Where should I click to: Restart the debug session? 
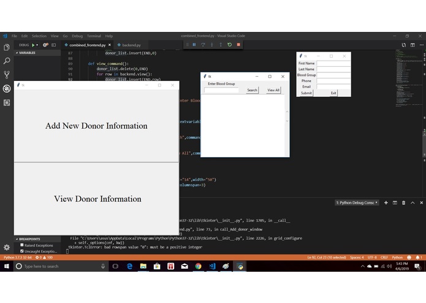[x=230, y=45]
